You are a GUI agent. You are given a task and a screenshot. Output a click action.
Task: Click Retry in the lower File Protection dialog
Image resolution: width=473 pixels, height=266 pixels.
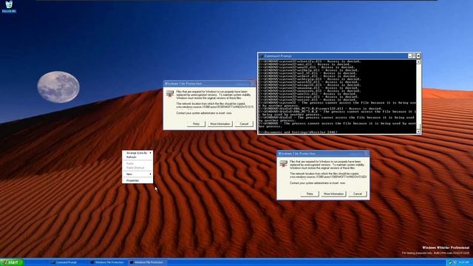click(x=310, y=194)
